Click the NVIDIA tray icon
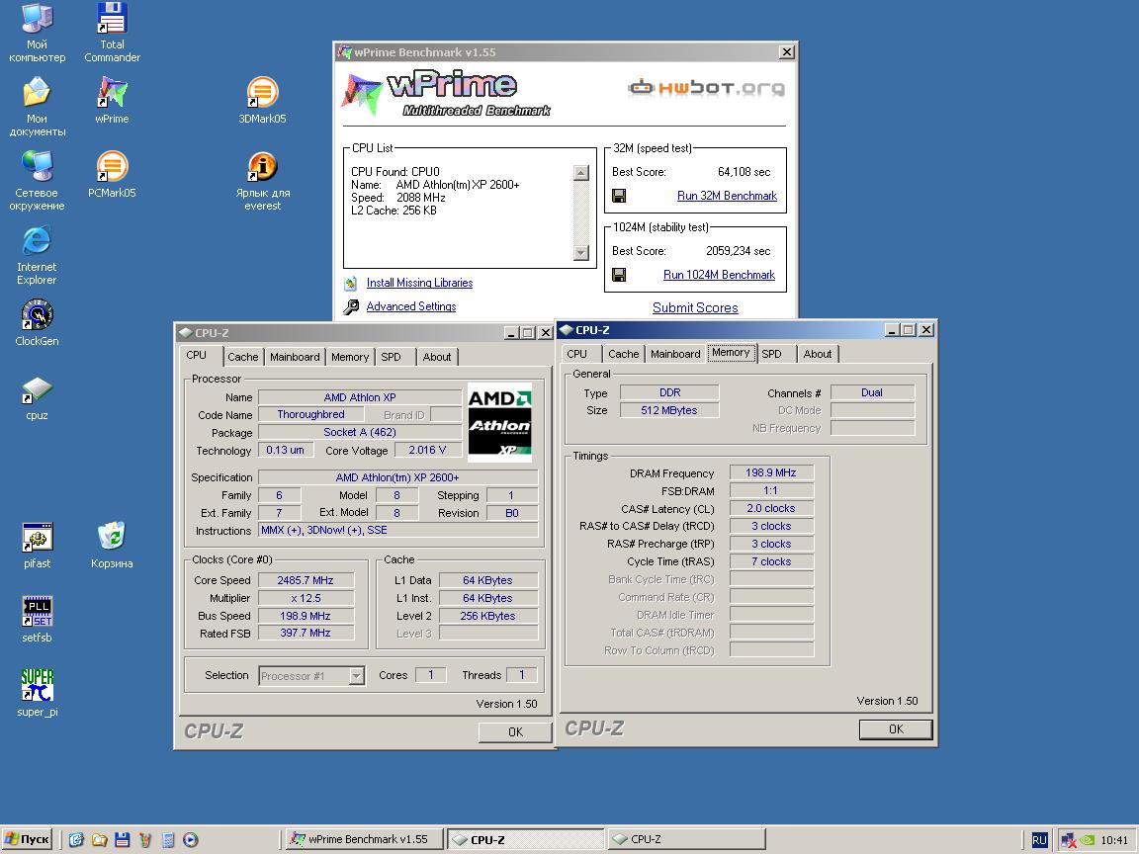This screenshot has width=1139, height=854. tap(1088, 840)
